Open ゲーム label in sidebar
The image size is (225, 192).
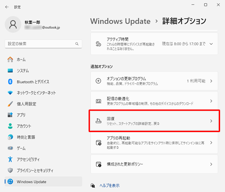click(x=21, y=148)
